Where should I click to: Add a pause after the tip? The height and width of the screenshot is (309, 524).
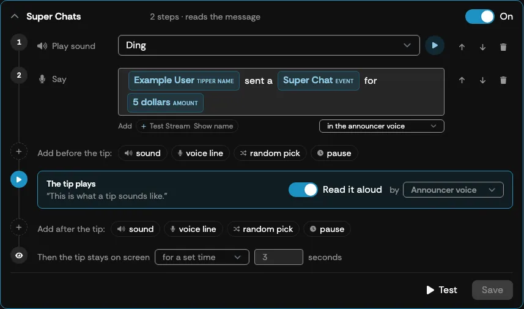tap(327, 229)
